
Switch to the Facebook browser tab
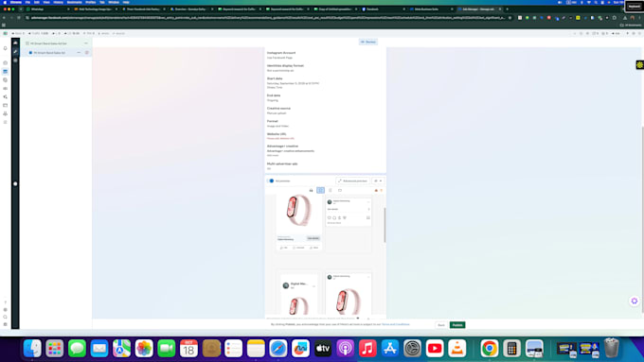pyautogui.click(x=384, y=9)
